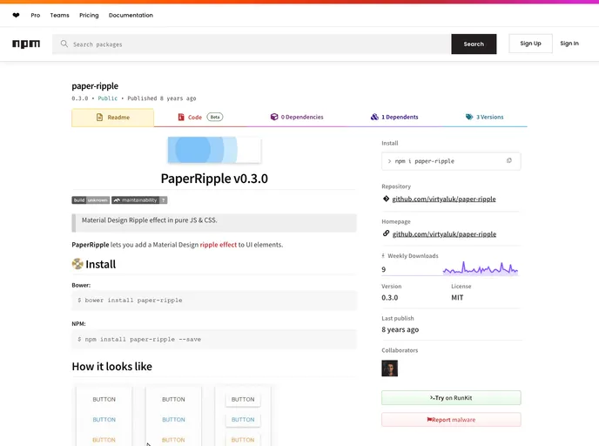The height and width of the screenshot is (446, 599).
Task: Click Try on RunKit button
Action: pyautogui.click(x=451, y=398)
